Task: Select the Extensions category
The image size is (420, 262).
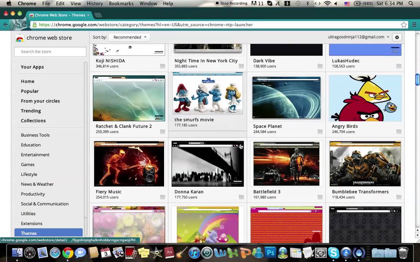Action: [32, 223]
